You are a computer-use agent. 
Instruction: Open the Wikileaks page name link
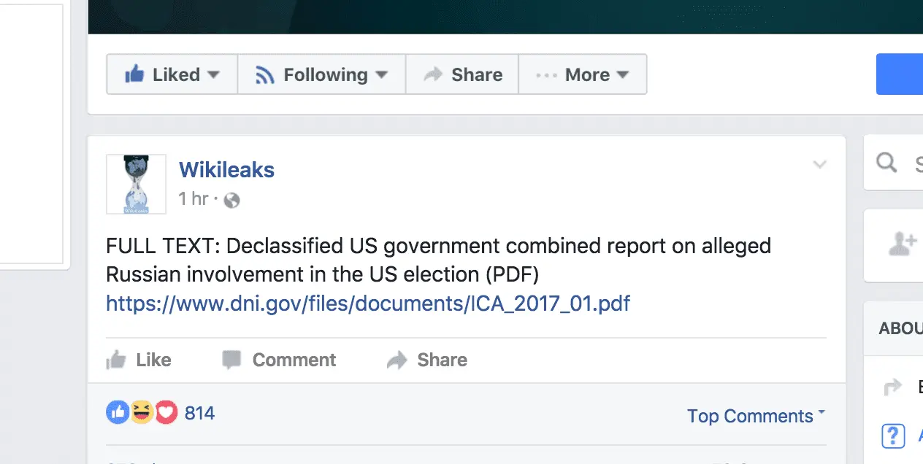click(226, 170)
